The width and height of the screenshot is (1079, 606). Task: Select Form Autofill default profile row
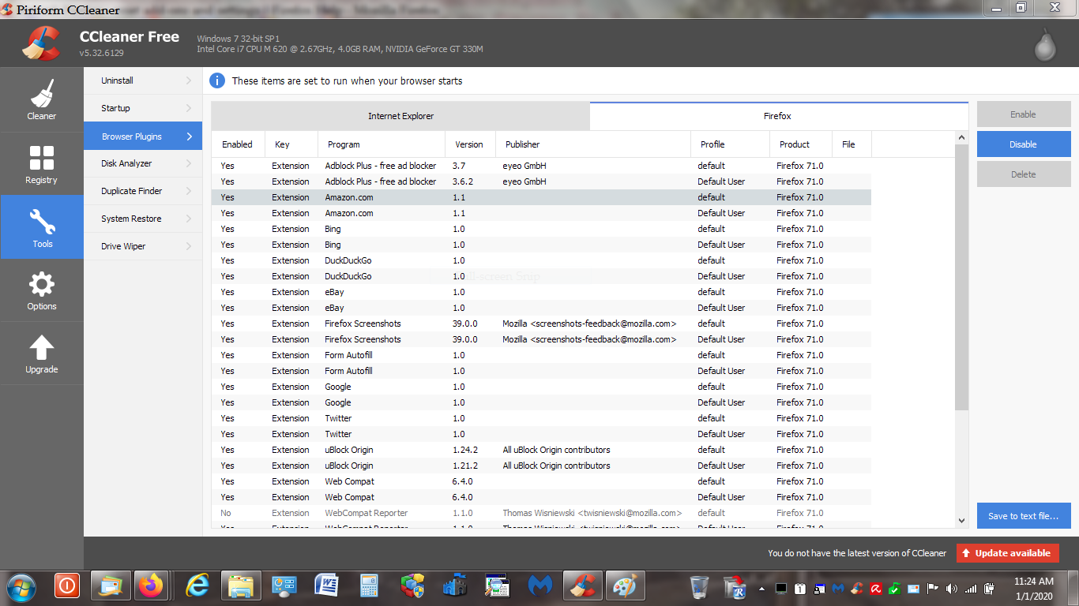(x=541, y=355)
